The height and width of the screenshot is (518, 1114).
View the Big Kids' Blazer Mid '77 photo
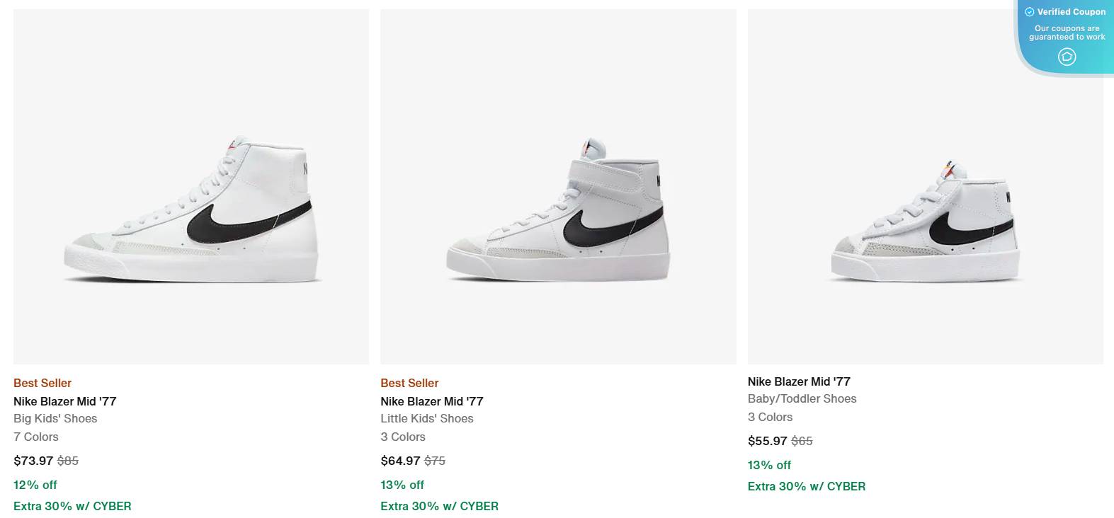[191, 188]
